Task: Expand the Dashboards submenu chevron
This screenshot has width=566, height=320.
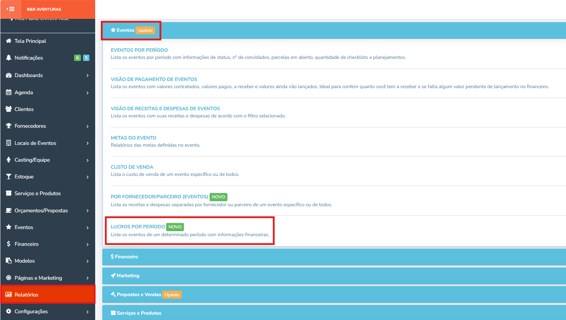Action: (87, 75)
